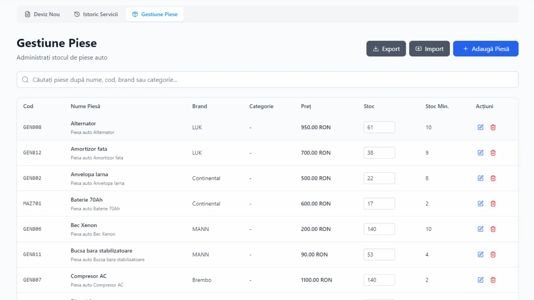This screenshot has height=300, width=534.
Task: Delete the Baterie 70Ah row
Action: 493,203
